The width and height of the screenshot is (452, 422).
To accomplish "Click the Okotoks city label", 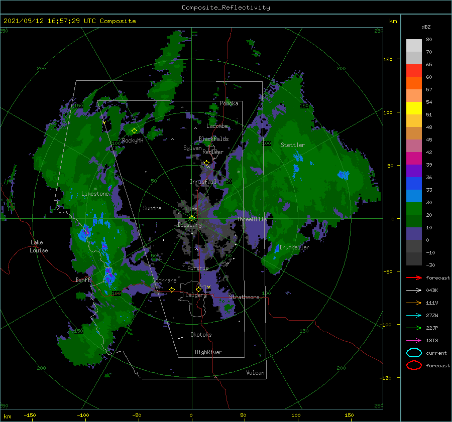I will (x=201, y=335).
